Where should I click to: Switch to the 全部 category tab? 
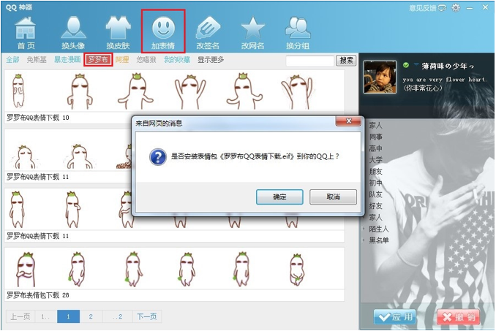pos(12,59)
